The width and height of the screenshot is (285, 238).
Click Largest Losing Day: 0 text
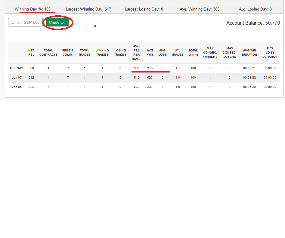pos(144,9)
